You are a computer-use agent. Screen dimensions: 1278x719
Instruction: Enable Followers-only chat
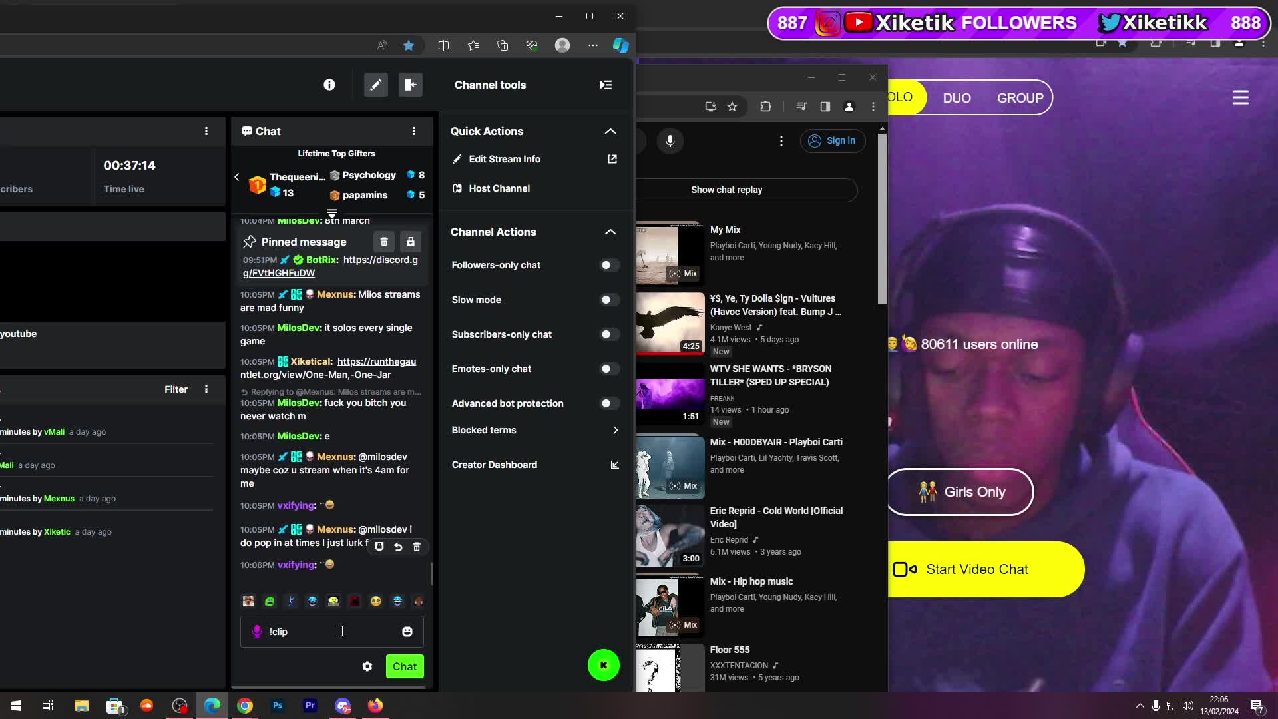[x=608, y=265]
